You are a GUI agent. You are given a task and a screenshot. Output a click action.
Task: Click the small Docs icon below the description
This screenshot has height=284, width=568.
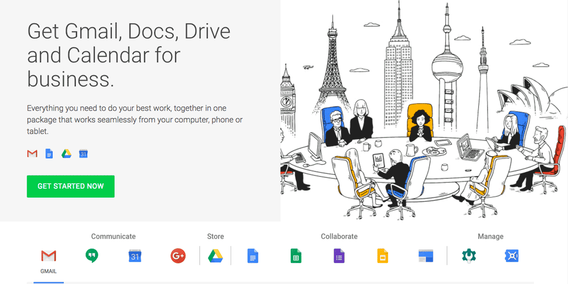(x=49, y=154)
